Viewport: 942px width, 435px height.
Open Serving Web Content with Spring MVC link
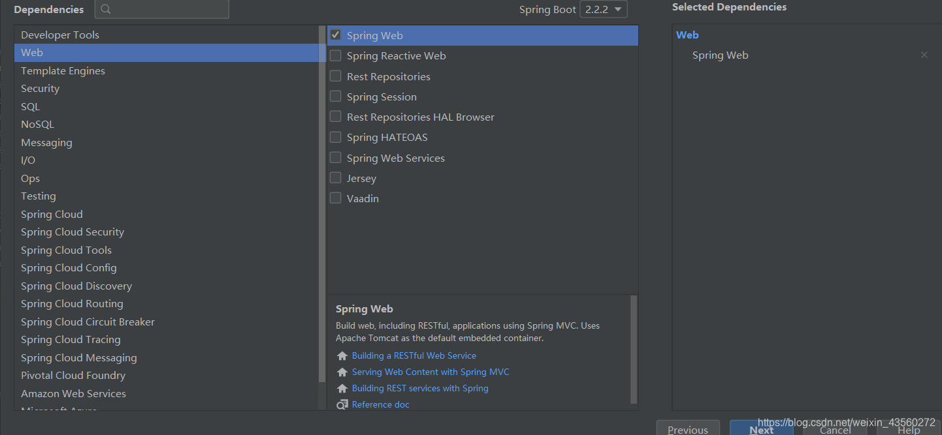coord(430,372)
